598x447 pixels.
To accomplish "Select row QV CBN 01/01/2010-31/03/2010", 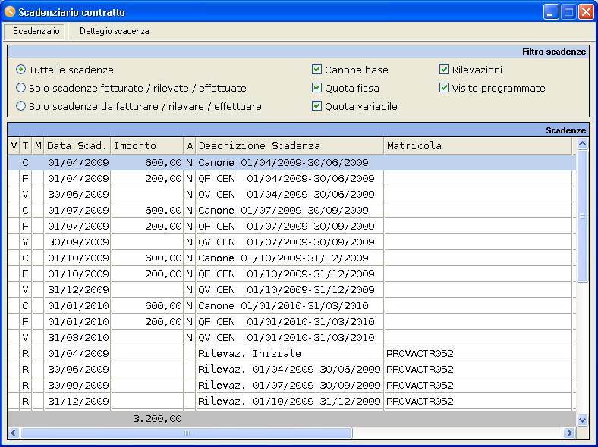I will tap(291, 338).
